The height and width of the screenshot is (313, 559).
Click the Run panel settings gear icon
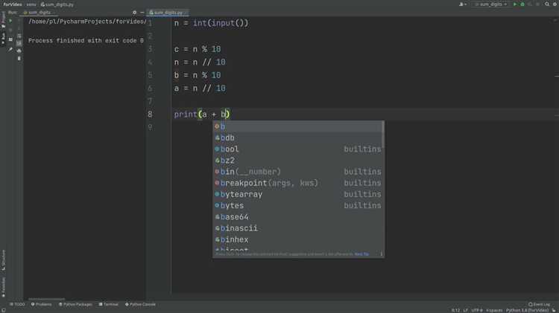[x=134, y=13]
